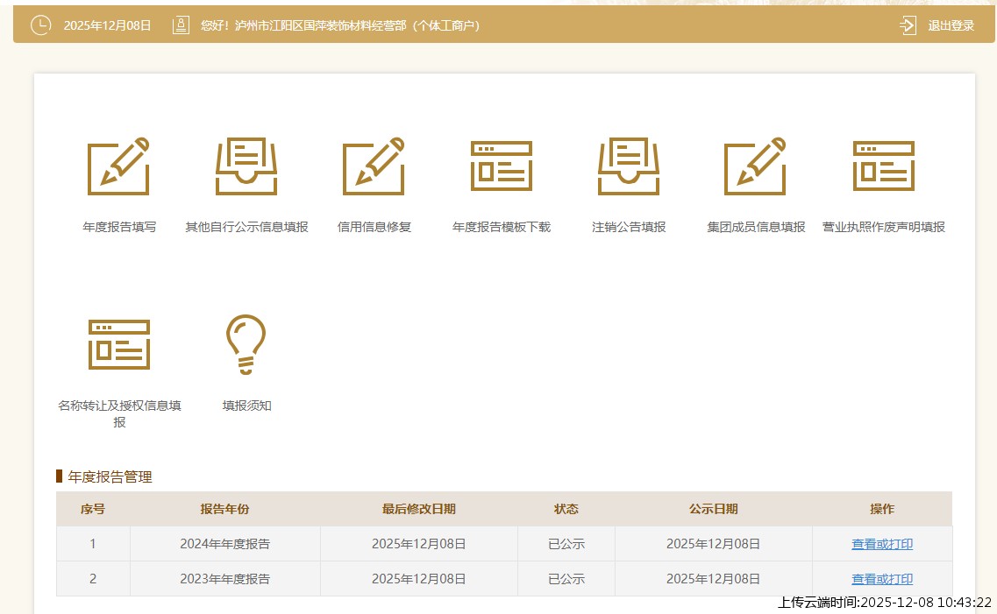
Task: Click the 退出登录 logout icon
Action: click(908, 25)
